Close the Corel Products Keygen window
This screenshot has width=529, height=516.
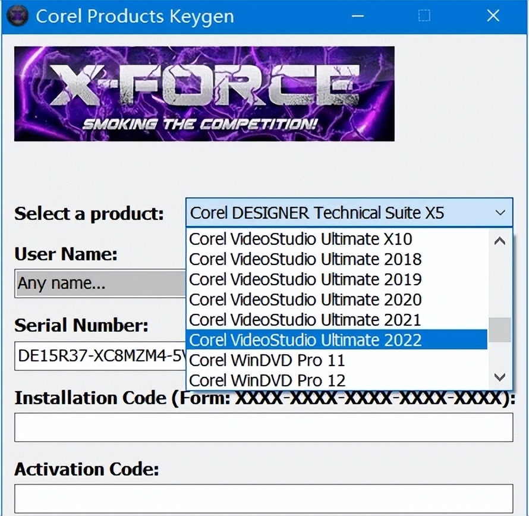[x=493, y=16]
